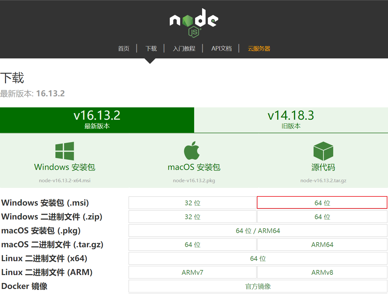Download Windows .zip binary 32 位
Viewport: 388px width, 294px height.
click(193, 217)
